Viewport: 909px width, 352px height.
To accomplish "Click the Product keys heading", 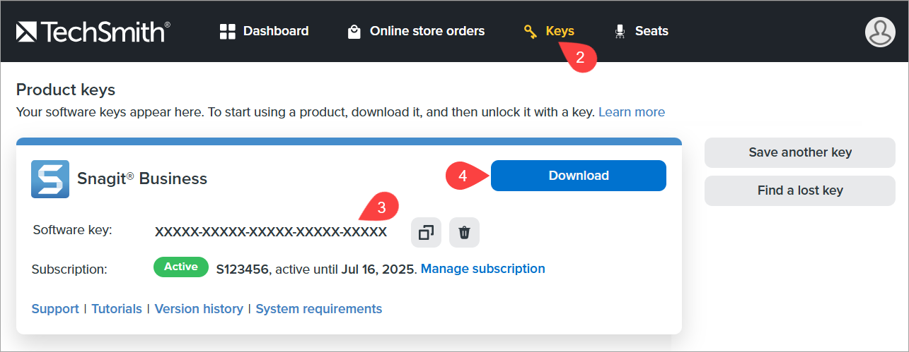I will click(66, 90).
